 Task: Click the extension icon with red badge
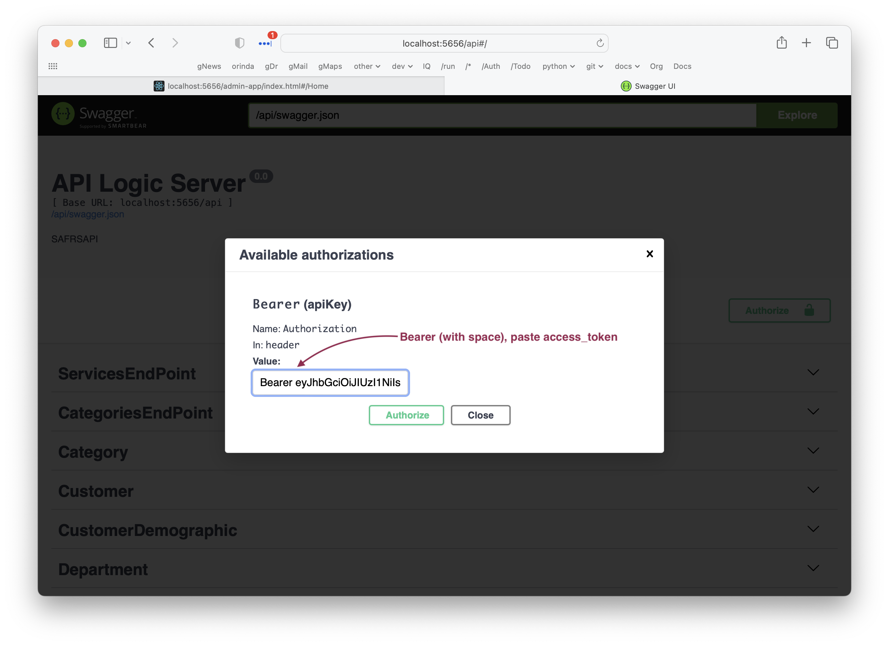(265, 43)
